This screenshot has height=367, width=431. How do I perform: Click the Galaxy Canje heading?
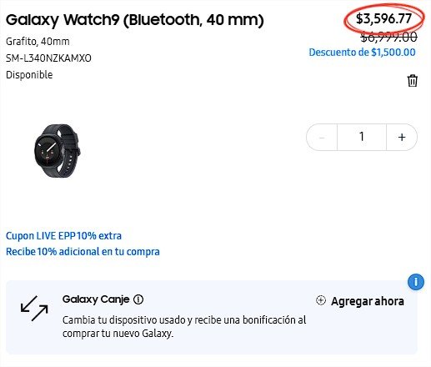coord(96,299)
